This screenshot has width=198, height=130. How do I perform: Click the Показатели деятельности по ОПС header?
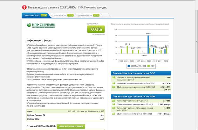point(141,73)
